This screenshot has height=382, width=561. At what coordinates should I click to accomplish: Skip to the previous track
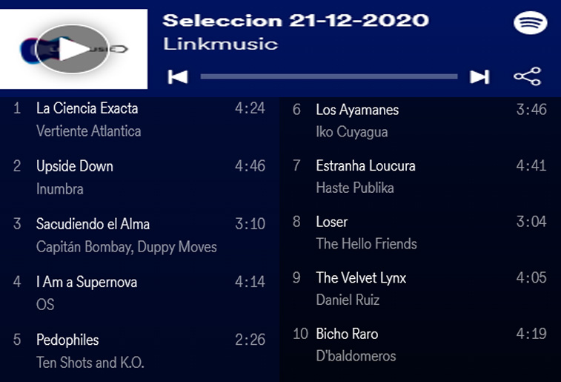coord(178,76)
